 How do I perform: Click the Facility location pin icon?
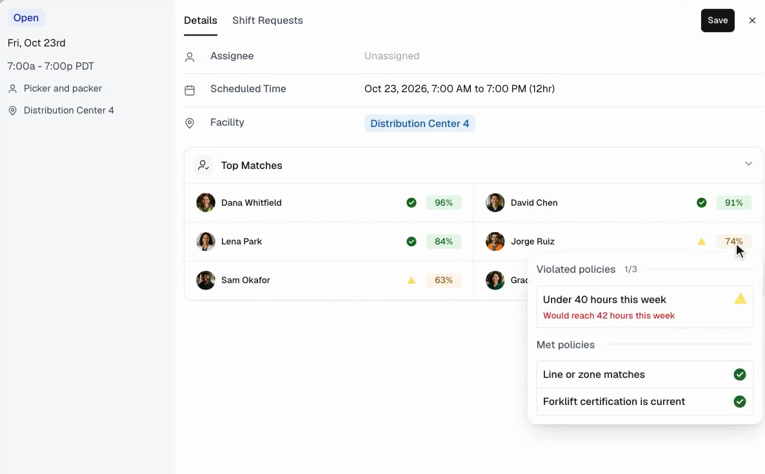190,123
